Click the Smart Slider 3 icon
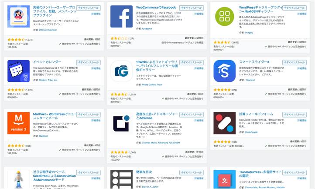 point(225,71)
